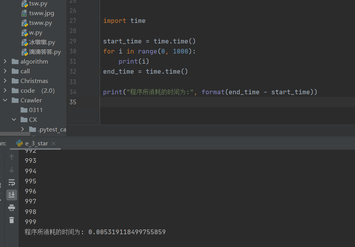Image resolution: width=355 pixels, height=247 pixels.
Task: Click the elapsed time value 0.005319118499755859
Action: (127, 232)
